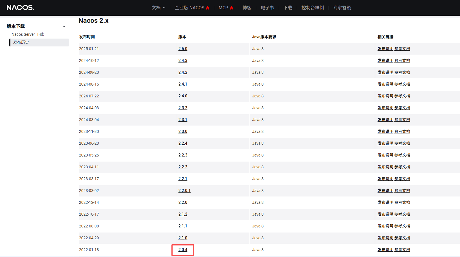Open version 2.2.4 link

(x=183, y=143)
